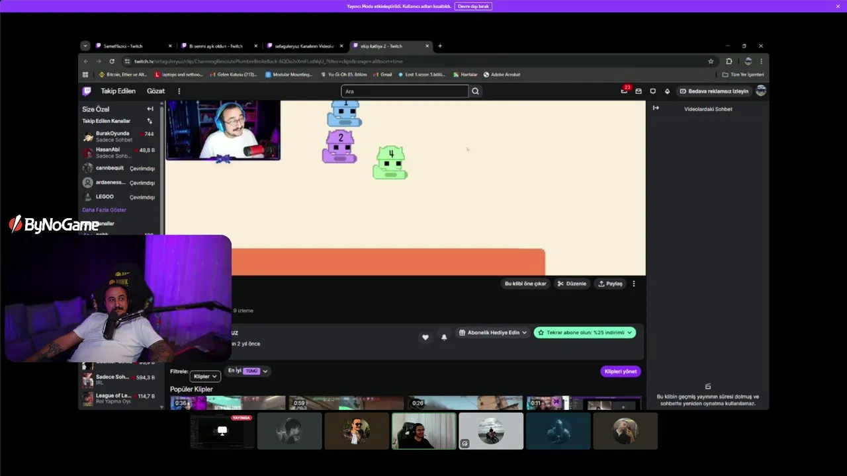Click Daha Fazla Göster link
The image size is (847, 476).
point(104,210)
